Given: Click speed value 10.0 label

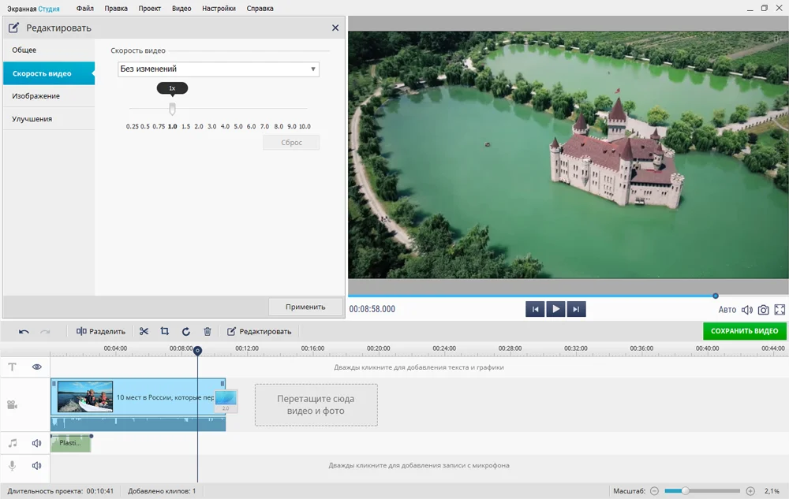Looking at the screenshot, I should tap(305, 127).
